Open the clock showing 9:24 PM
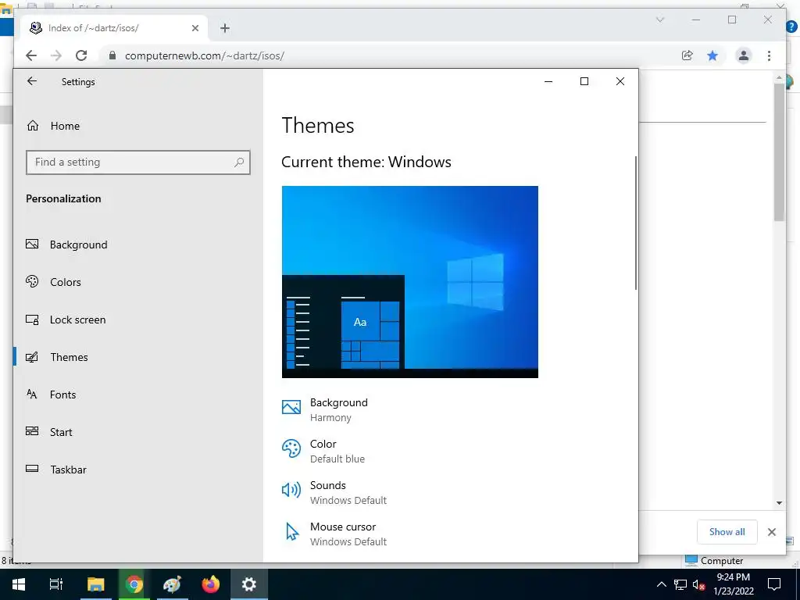The image size is (800, 600). pyautogui.click(x=734, y=584)
